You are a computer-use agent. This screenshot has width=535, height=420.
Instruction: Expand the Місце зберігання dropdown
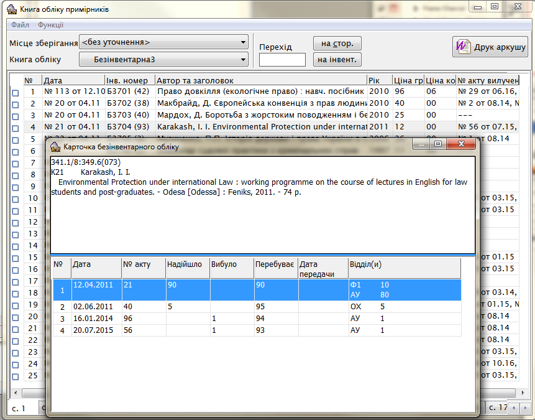point(244,43)
